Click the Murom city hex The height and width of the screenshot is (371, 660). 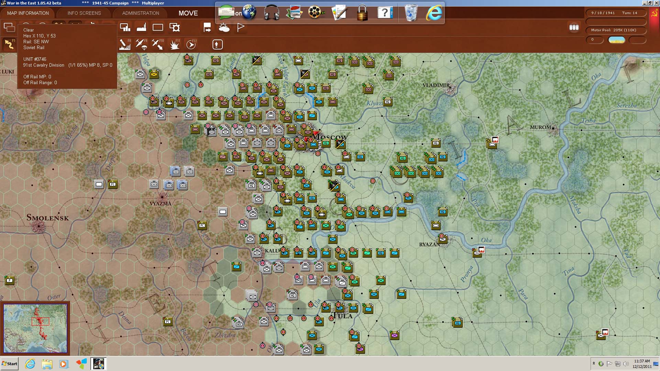click(x=553, y=128)
